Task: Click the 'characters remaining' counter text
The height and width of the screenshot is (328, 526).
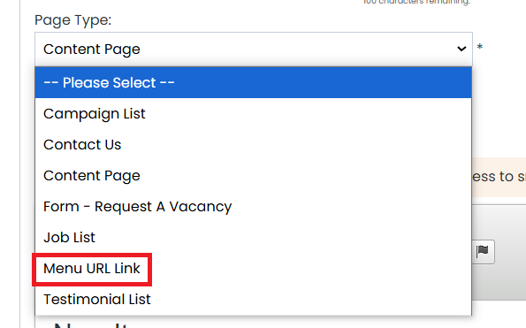Action: (x=416, y=2)
